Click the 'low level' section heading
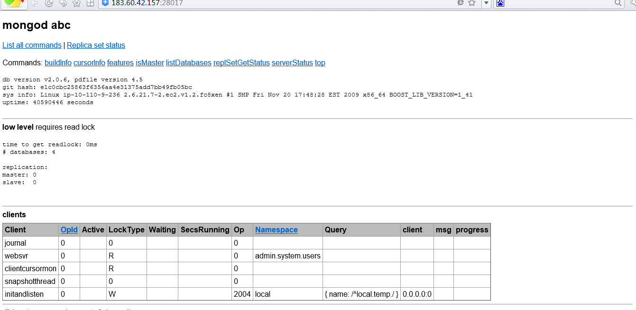Screen dimensions: 636x310 tap(18, 127)
